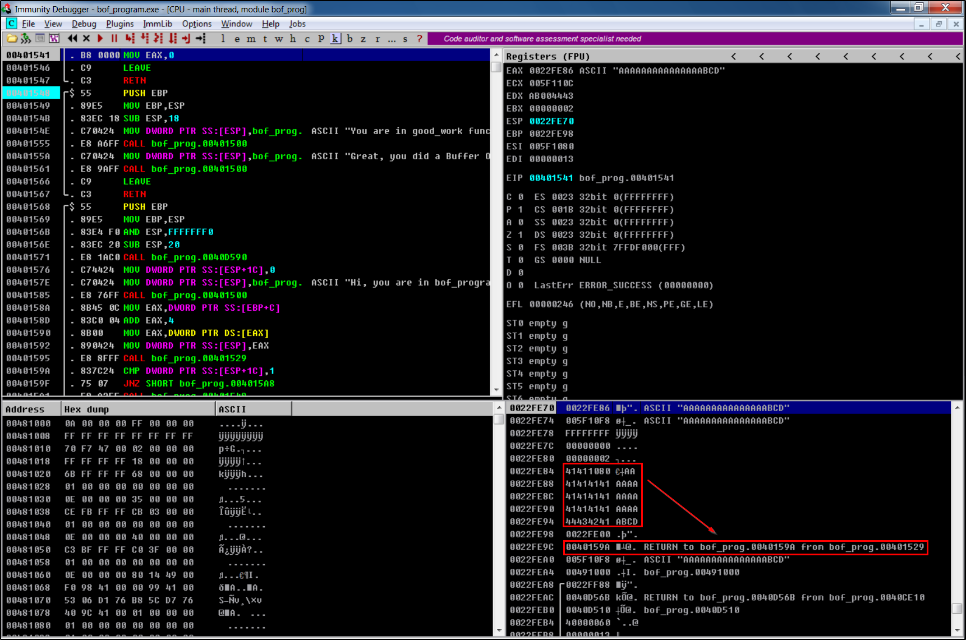This screenshot has width=966, height=640.
Task: Click the Close program X toolbar icon
Action: pyautogui.click(x=86, y=38)
